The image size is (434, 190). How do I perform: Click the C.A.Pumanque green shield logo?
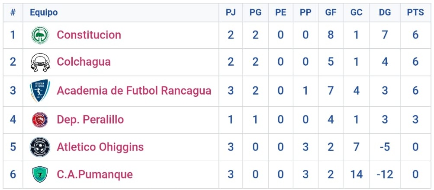(40, 174)
